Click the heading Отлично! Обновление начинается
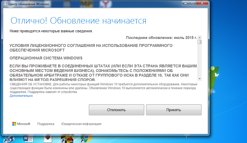 coord(78,21)
